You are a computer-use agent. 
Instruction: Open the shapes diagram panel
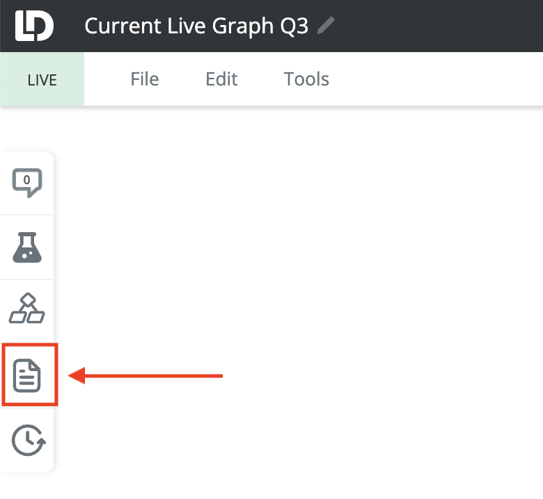(x=27, y=309)
